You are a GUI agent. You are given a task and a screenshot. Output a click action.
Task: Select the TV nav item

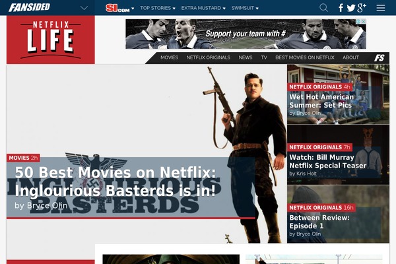264,57
